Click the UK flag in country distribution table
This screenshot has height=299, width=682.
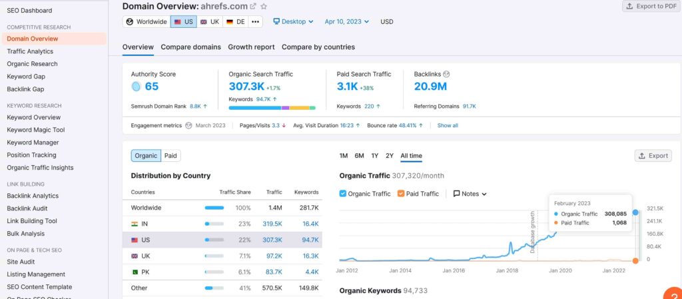click(135, 256)
